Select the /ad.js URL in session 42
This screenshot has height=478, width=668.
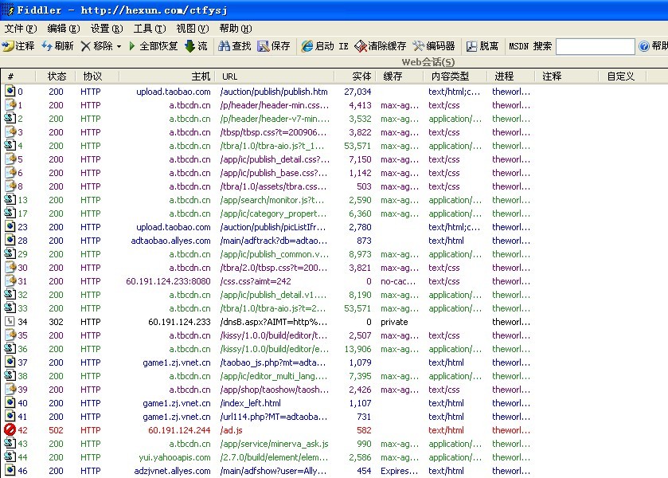(232, 430)
